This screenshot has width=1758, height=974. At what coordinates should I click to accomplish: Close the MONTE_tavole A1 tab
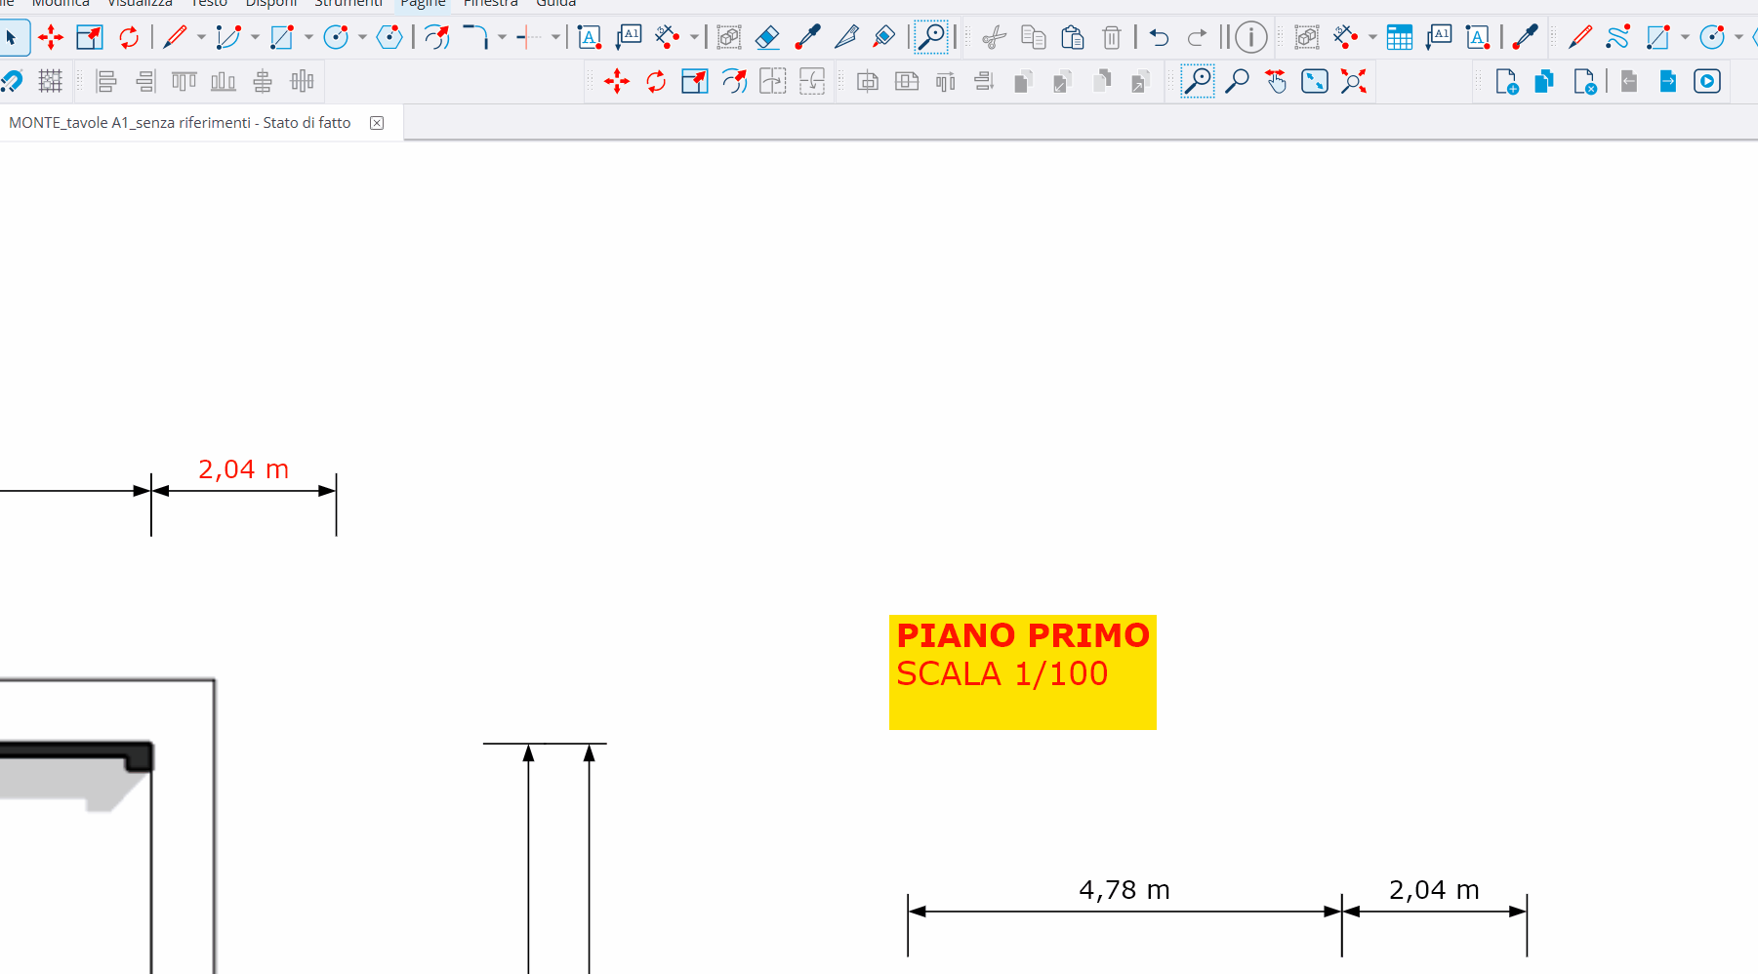coord(377,123)
